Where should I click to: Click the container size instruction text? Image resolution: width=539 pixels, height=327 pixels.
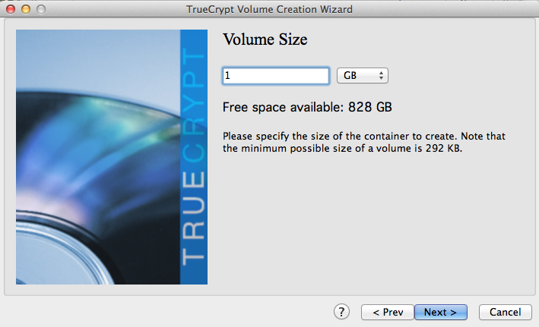click(363, 137)
